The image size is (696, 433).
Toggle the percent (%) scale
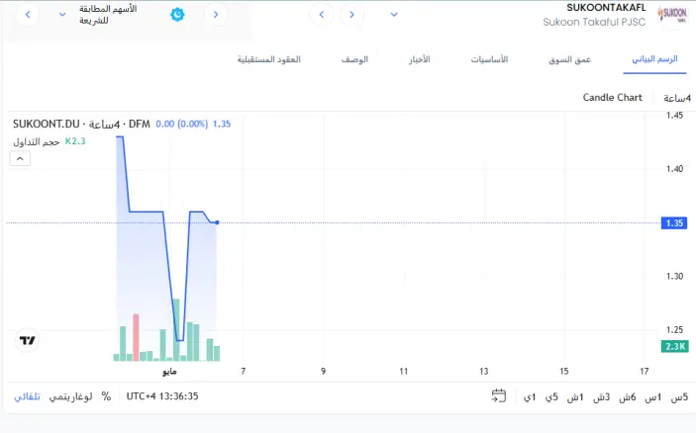(x=106, y=396)
